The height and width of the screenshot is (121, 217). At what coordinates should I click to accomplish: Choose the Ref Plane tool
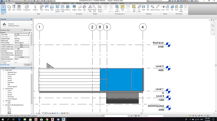pyautogui.click(x=181, y=8)
